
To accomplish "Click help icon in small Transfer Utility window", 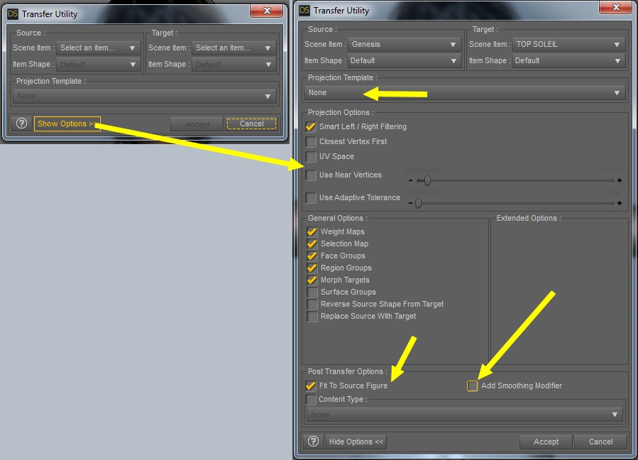I will [x=21, y=124].
